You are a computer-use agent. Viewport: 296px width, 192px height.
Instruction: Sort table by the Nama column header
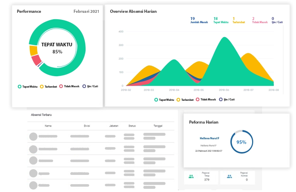tap(48, 126)
